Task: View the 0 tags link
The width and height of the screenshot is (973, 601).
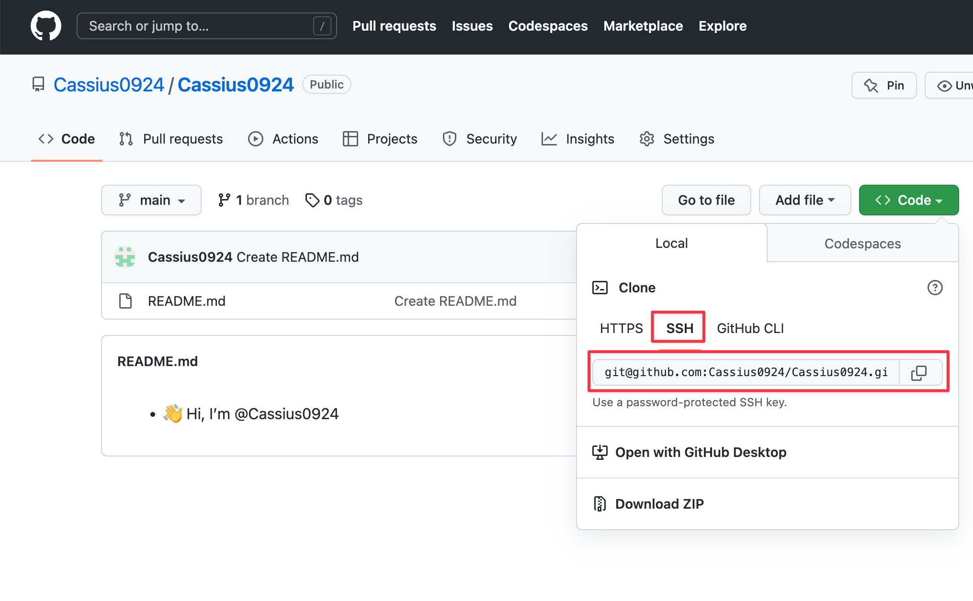Action: (x=334, y=200)
